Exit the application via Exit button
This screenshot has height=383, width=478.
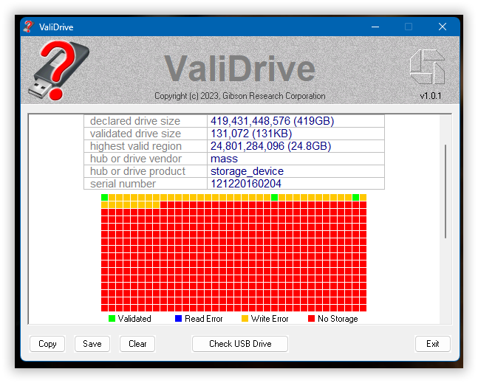pos(433,344)
